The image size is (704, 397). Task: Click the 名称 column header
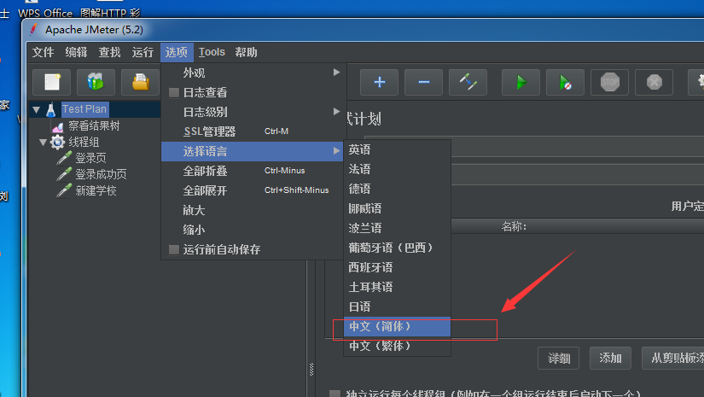pos(514,226)
